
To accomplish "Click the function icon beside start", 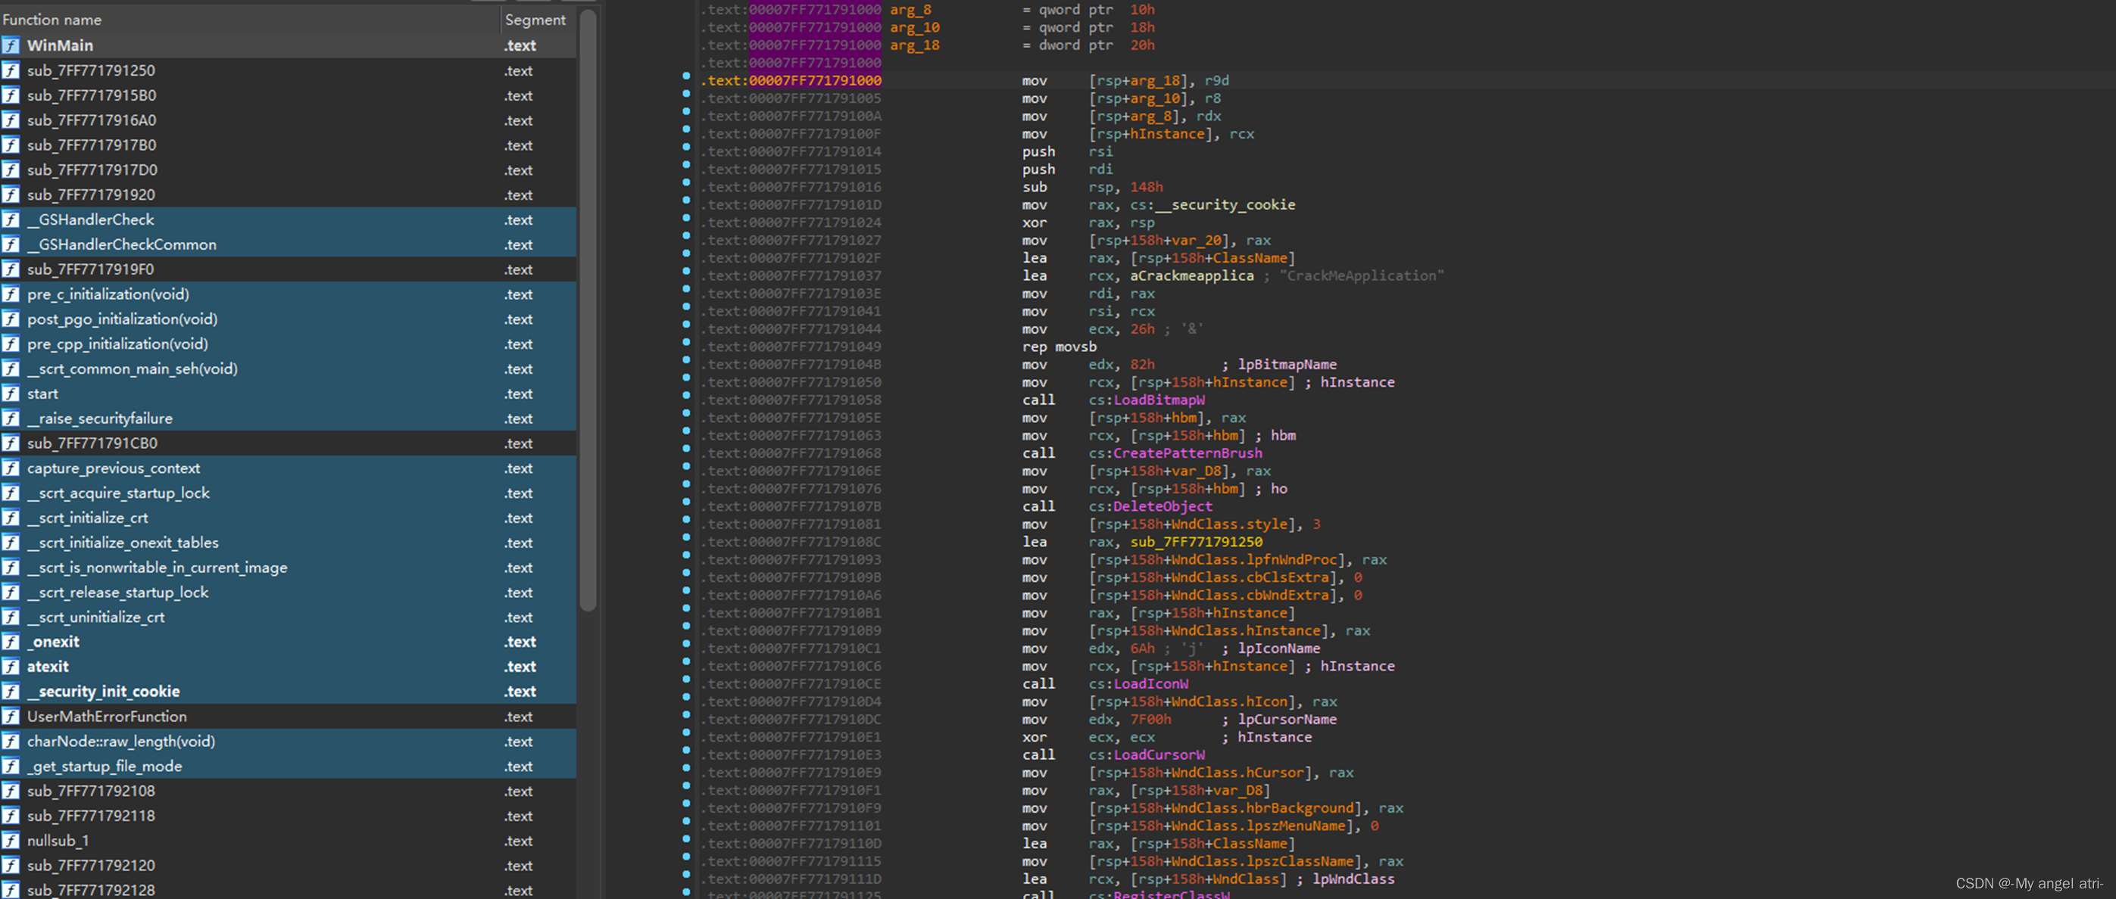I will 11,394.
